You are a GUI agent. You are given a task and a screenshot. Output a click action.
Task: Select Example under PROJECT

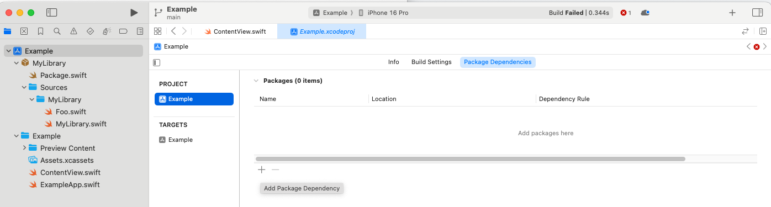[x=194, y=99]
